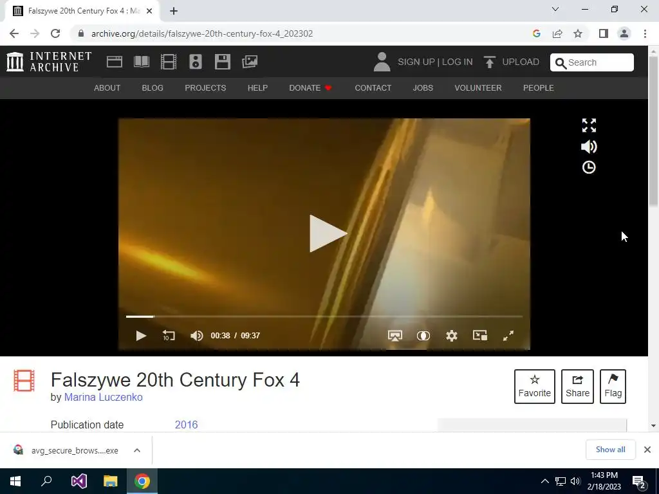Open the Web (Wayback) icon in Archive nav

coord(115,62)
